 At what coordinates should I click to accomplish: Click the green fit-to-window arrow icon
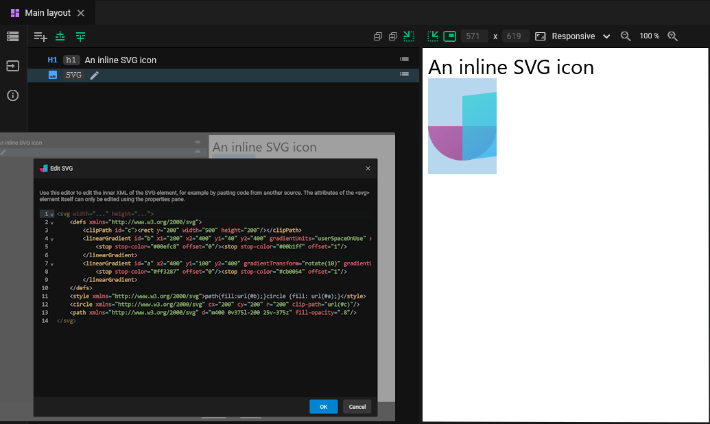(x=433, y=36)
